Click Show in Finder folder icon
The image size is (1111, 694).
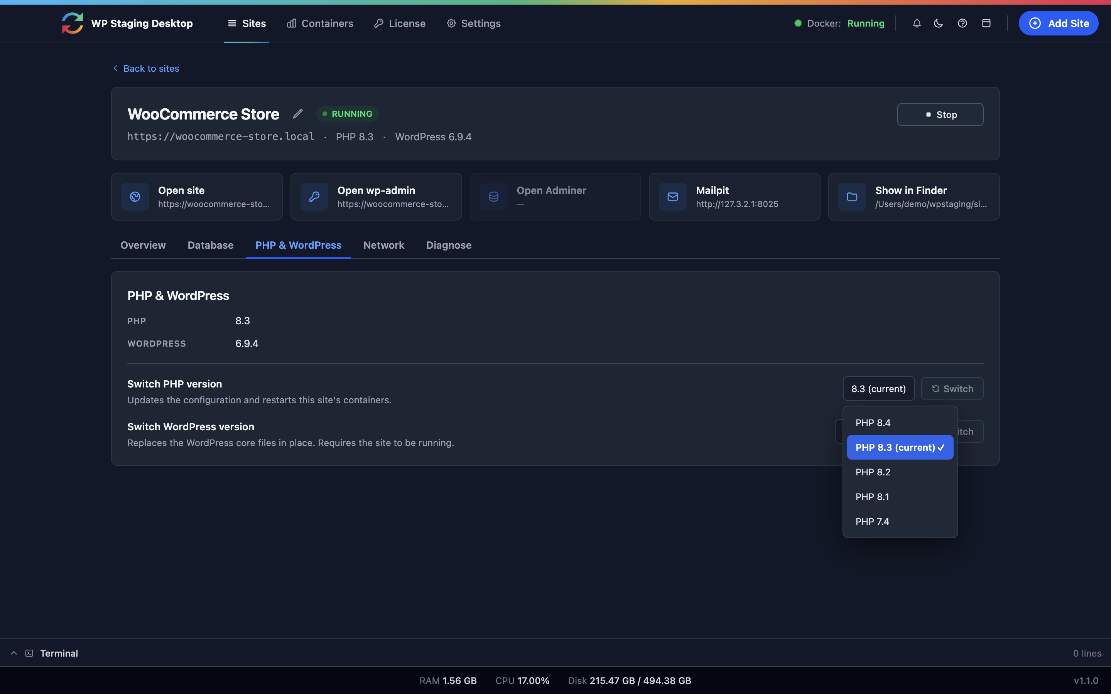point(852,197)
